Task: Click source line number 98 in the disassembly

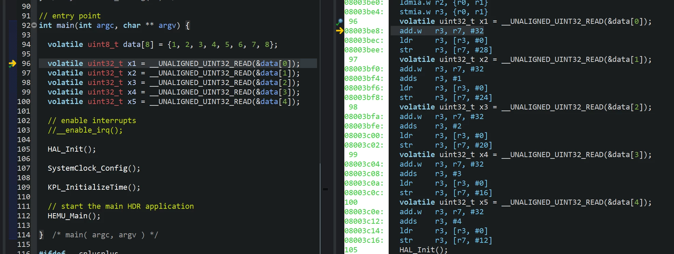Action: click(353, 107)
